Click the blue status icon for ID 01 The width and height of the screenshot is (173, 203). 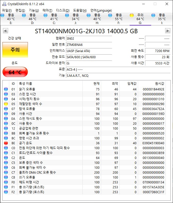click(x=6, y=89)
